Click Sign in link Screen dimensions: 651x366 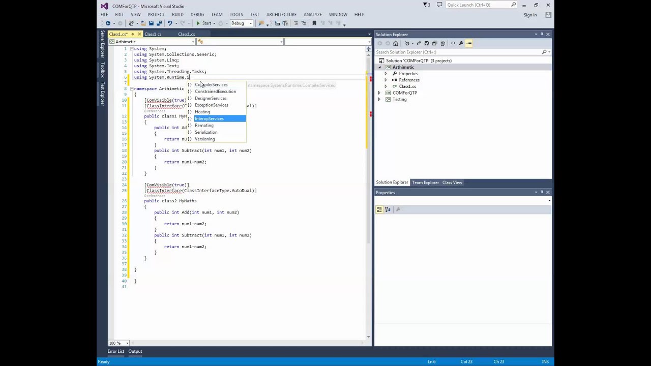[530, 15]
